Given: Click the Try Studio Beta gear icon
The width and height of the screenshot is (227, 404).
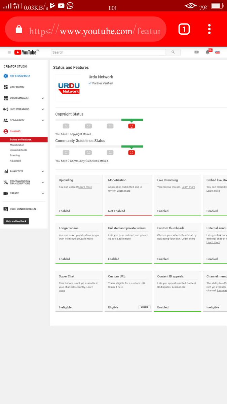Looking at the screenshot, I should pyautogui.click(x=6, y=76).
